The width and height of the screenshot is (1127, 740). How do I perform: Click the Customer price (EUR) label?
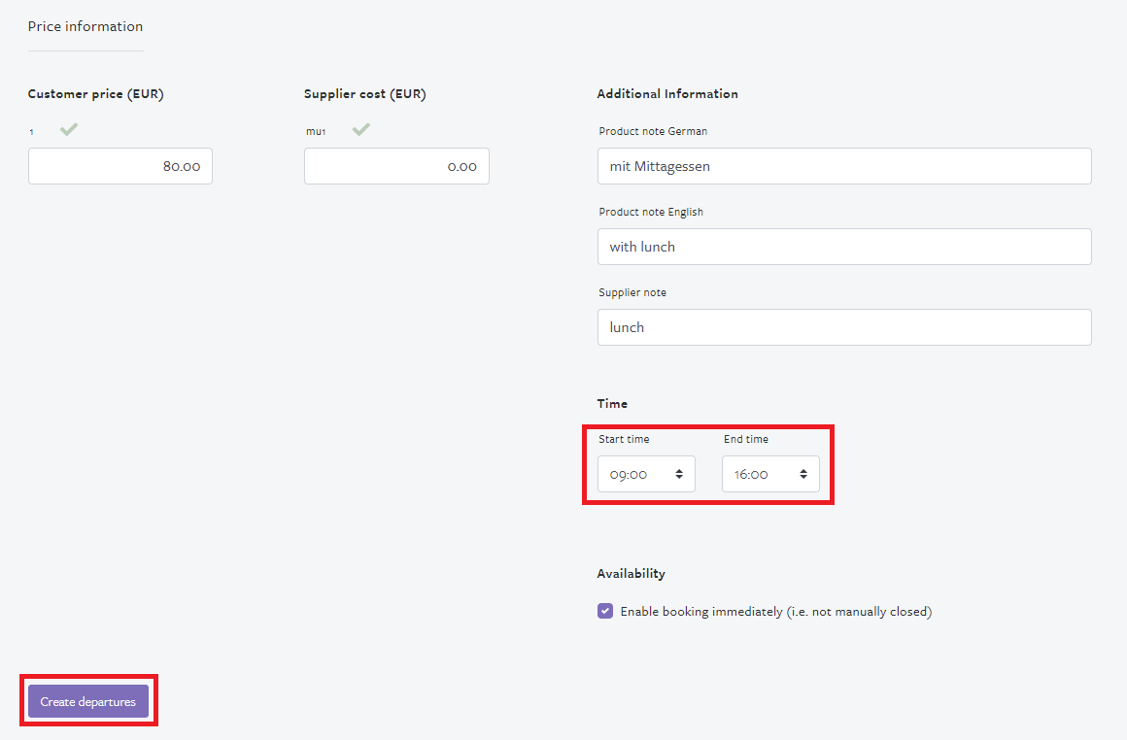point(95,94)
